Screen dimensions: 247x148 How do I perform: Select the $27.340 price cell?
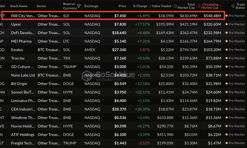click(x=119, y=50)
